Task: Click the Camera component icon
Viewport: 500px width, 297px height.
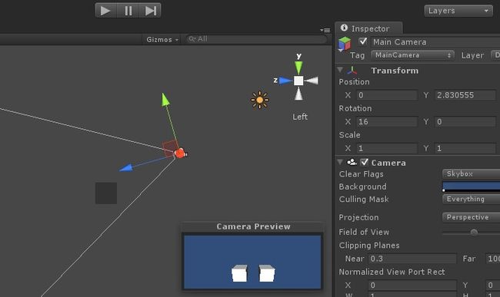Action: click(x=352, y=162)
